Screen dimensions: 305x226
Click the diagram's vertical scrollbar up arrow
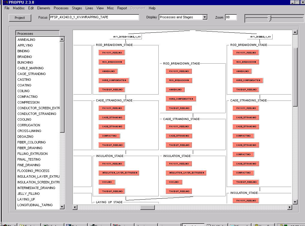tap(295, 32)
